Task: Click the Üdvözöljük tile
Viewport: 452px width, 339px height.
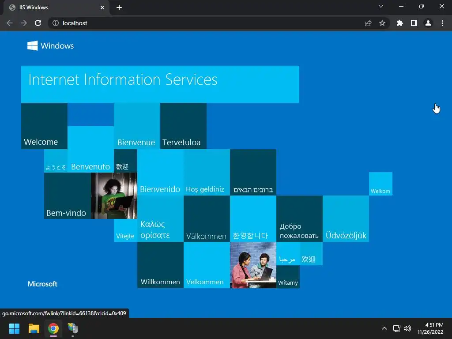Action: [x=346, y=219]
